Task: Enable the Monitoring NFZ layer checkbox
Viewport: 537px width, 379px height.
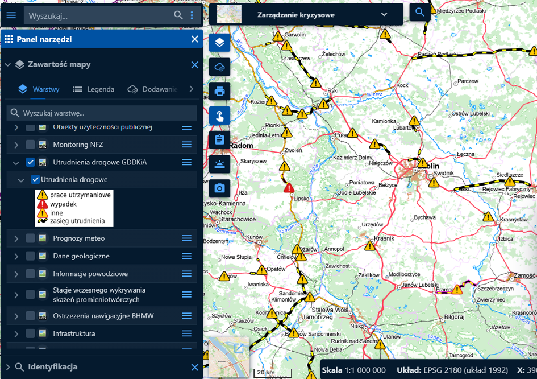Action: click(30, 145)
